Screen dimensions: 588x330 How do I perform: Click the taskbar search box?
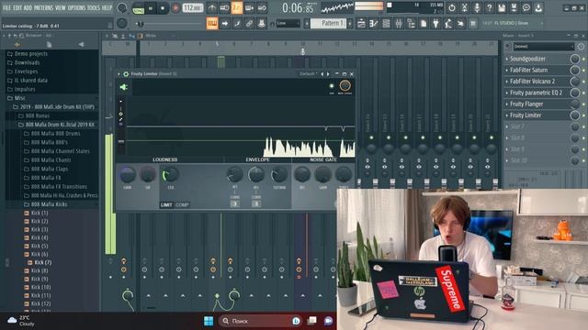click(259, 321)
